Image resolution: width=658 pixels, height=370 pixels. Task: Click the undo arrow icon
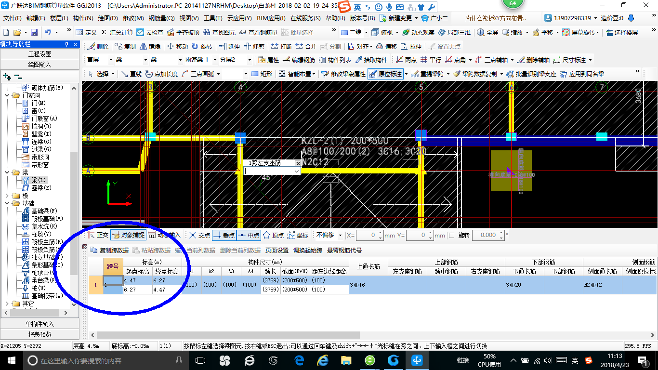tap(48, 32)
